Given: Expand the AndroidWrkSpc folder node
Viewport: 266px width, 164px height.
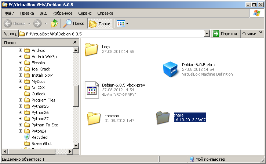Looking at the screenshot, I should tap(20, 56).
